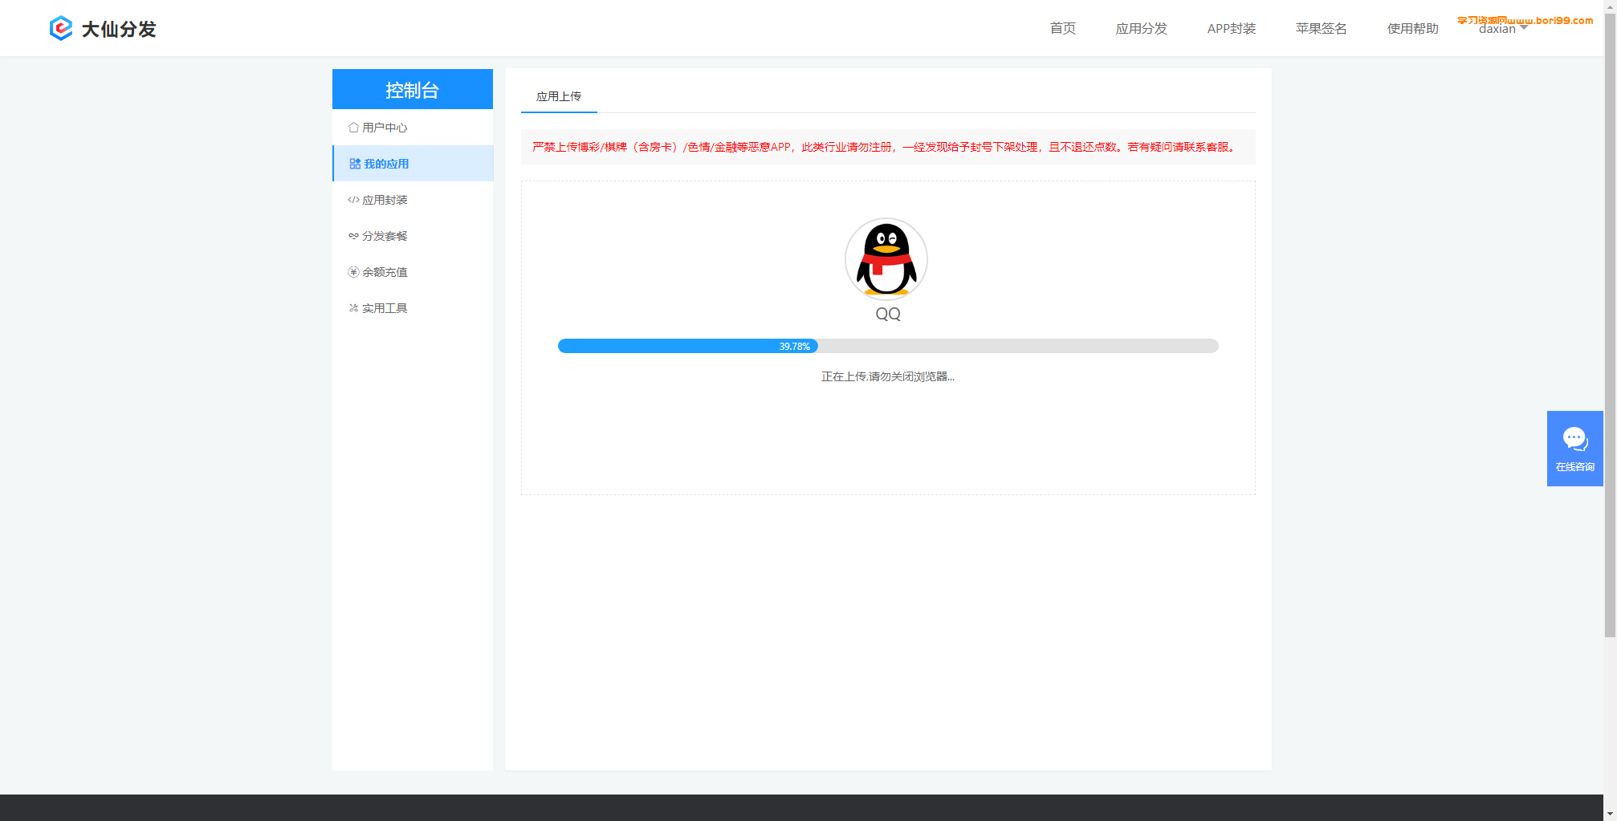Open 应用封装 in the sidebar
Image resolution: width=1617 pixels, height=821 pixels.
[413, 200]
